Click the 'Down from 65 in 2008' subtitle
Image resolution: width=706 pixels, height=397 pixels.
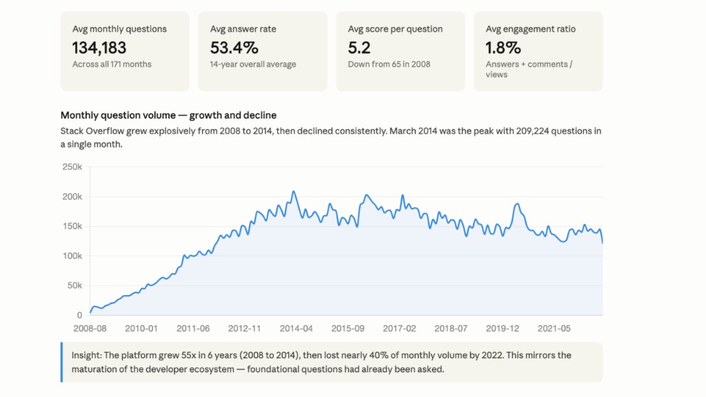click(389, 64)
